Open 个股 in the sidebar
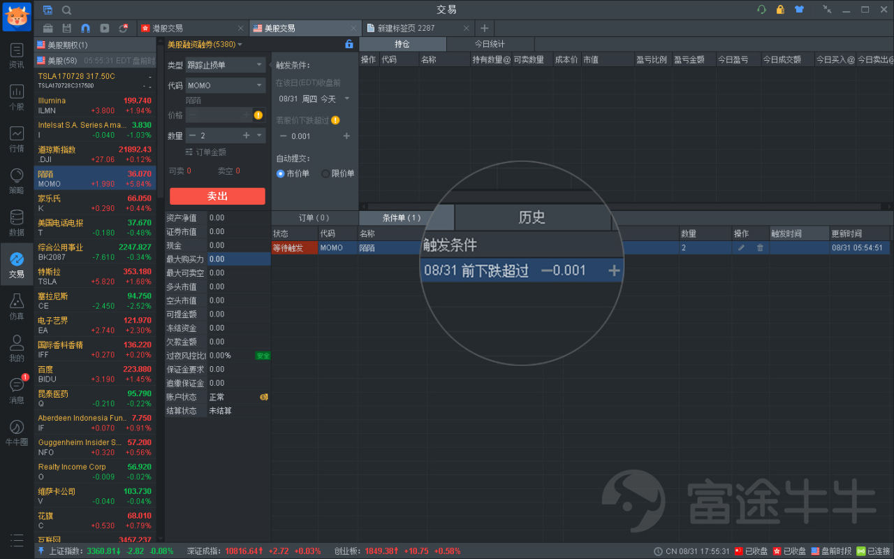 17,97
